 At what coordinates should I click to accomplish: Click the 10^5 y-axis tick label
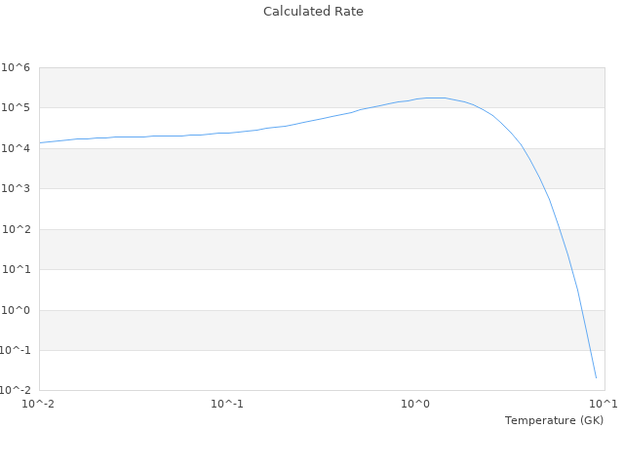[17, 107]
